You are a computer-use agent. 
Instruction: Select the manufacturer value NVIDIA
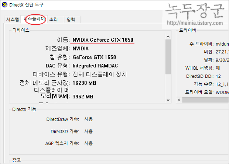click(81, 48)
